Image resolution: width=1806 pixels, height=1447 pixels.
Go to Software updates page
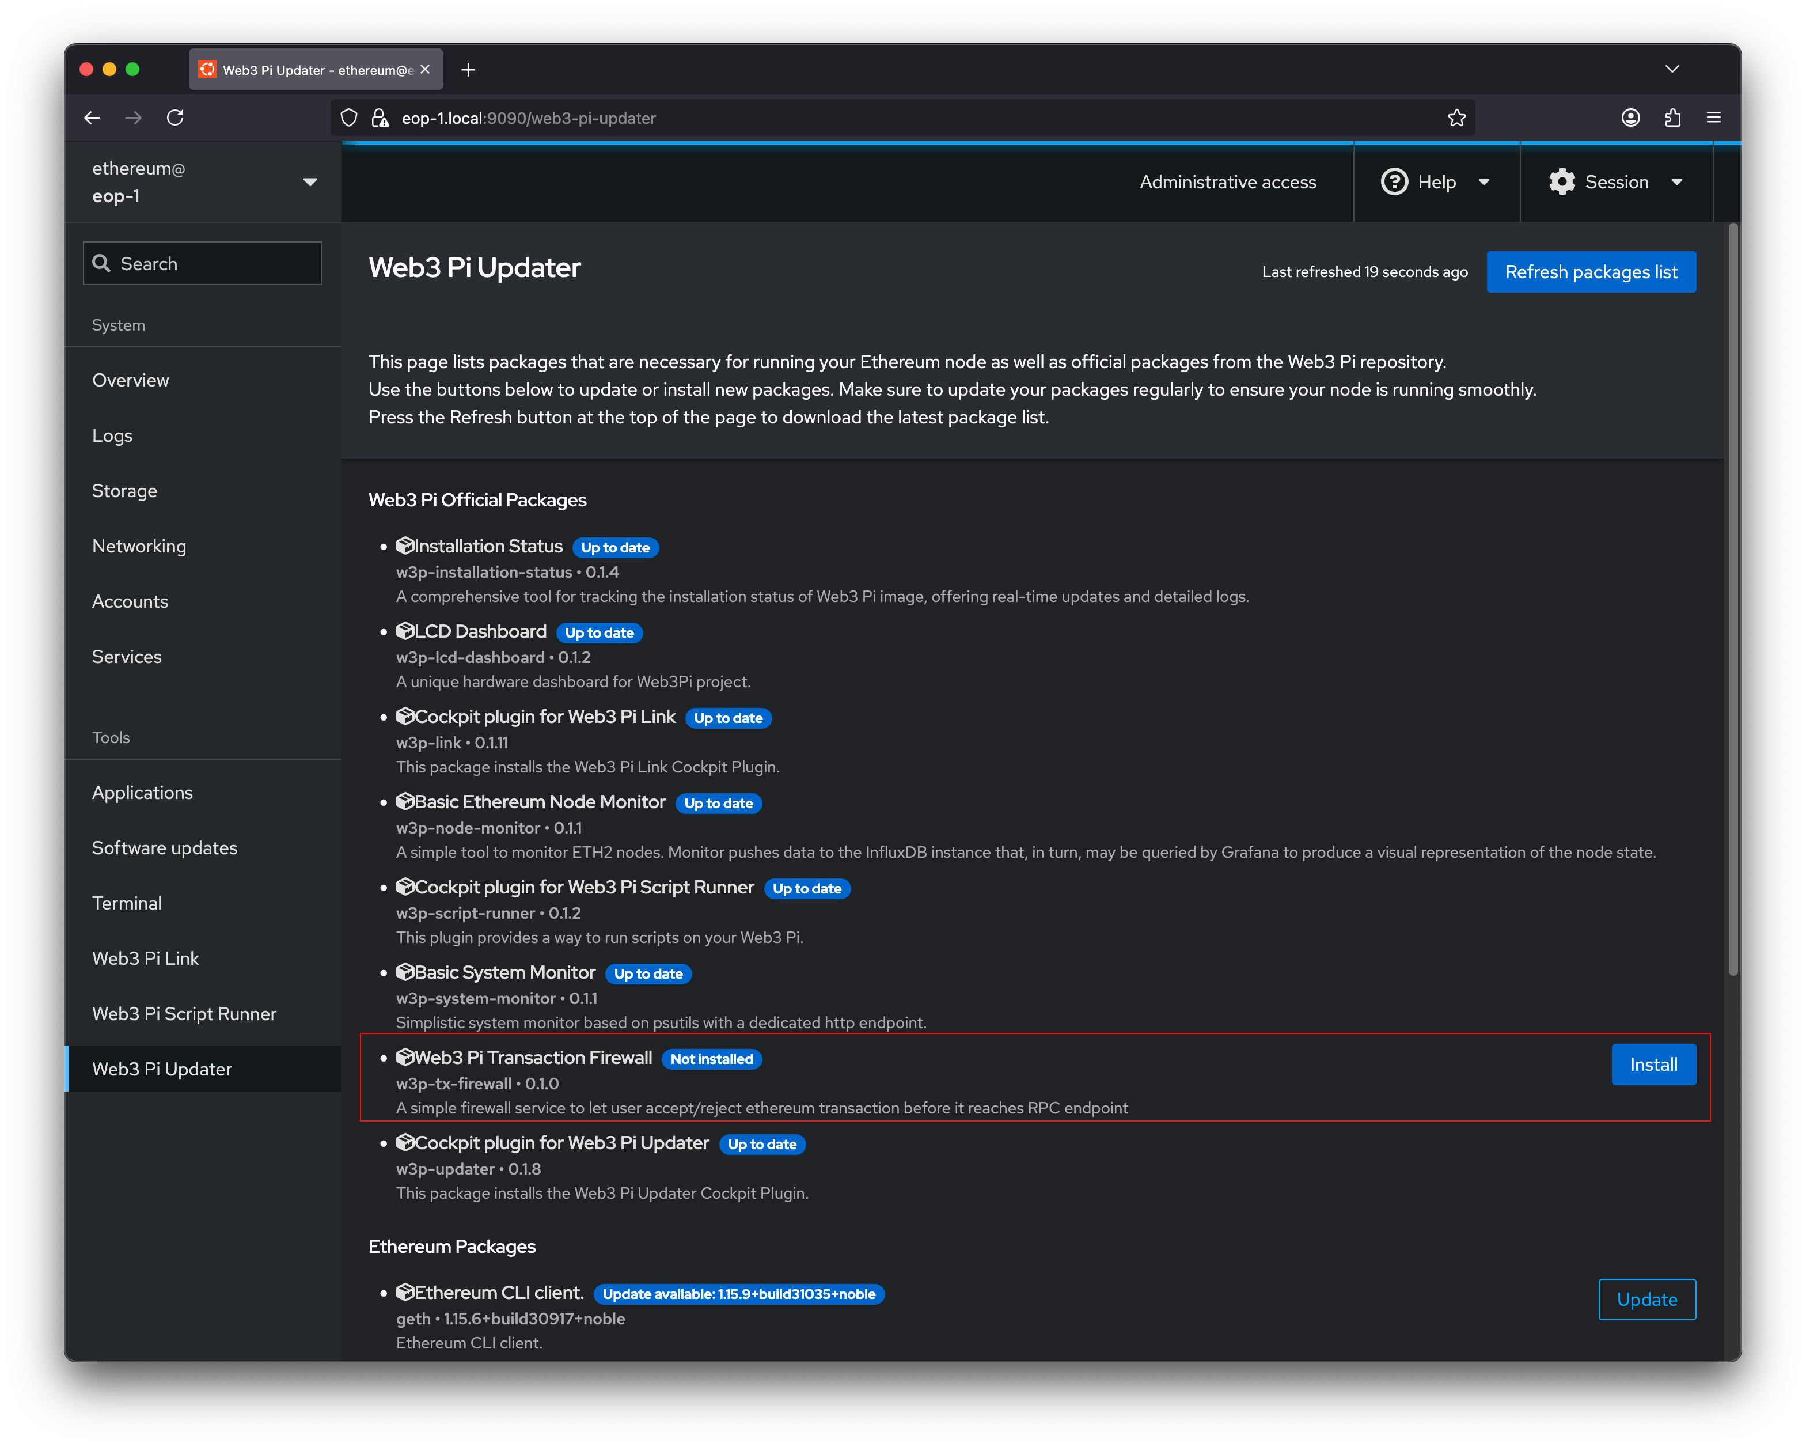point(203,848)
